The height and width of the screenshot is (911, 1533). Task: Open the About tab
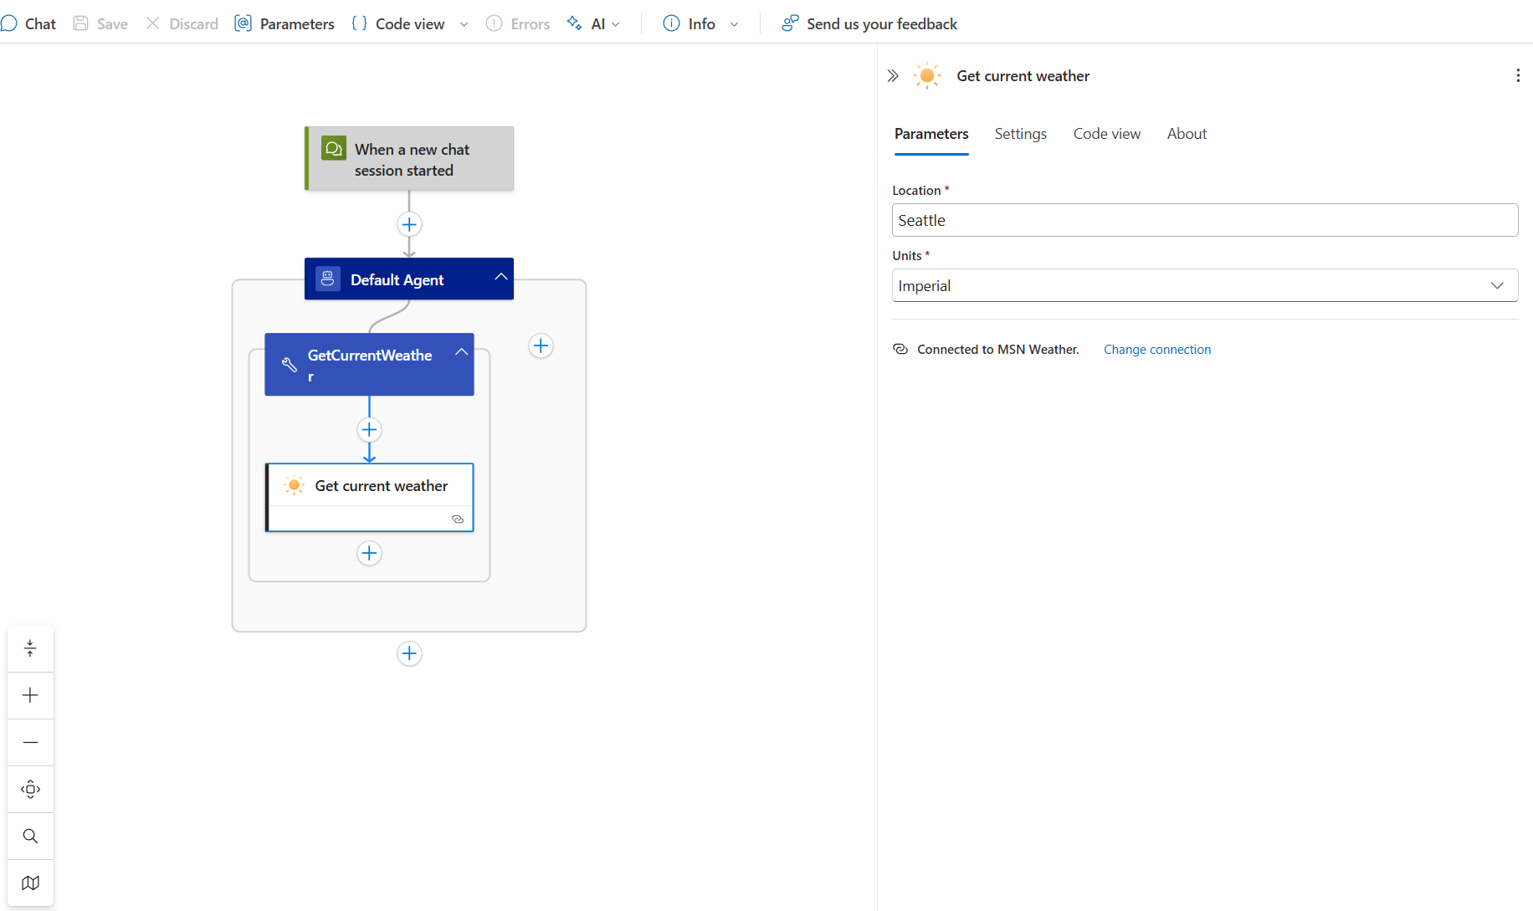[x=1187, y=134]
